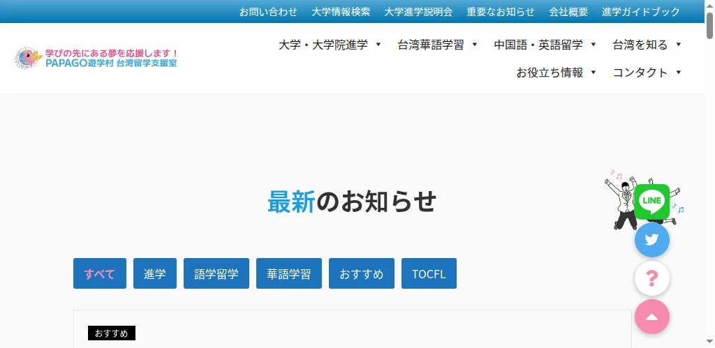The image size is (715, 348).
Task: Open 大学情報検索 link
Action: pos(341,12)
